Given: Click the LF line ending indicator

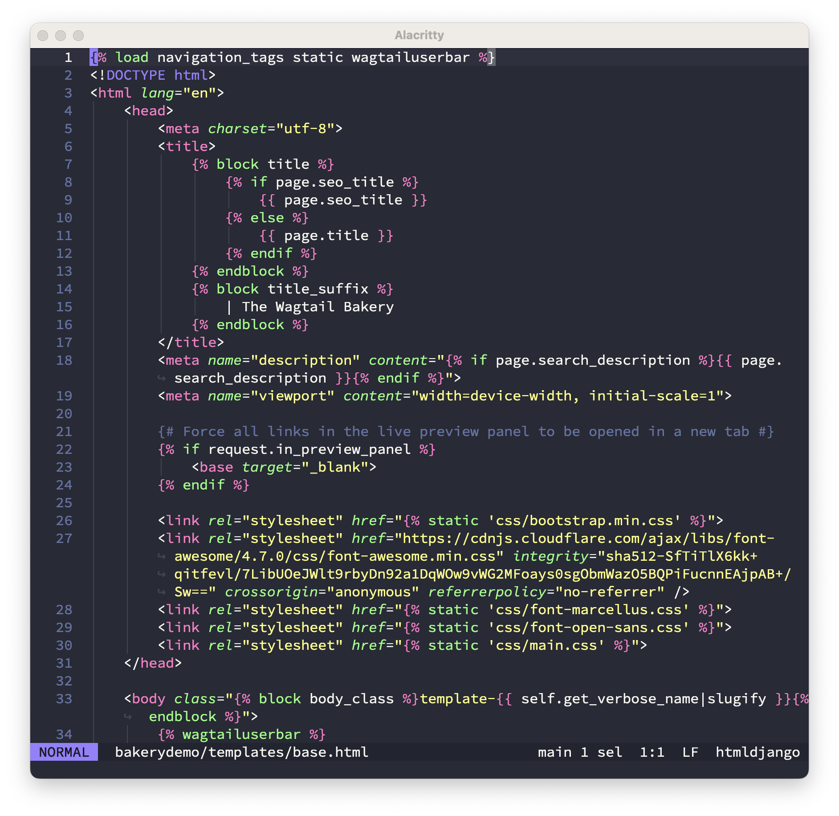Looking at the screenshot, I should pyautogui.click(x=690, y=752).
